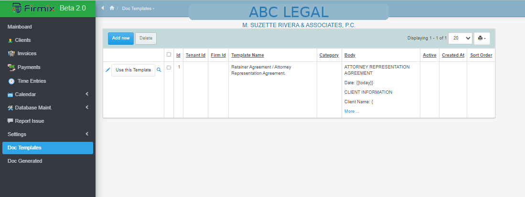Screen dimensions: 525x197
Task: Go home via the house icon
Action: [112, 8]
